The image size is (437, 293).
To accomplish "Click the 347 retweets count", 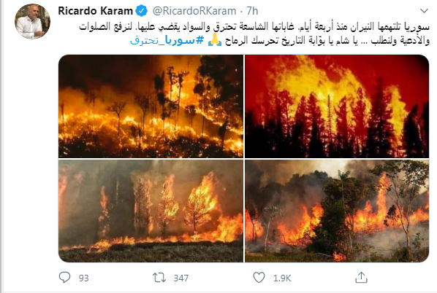I will pyautogui.click(x=181, y=278).
